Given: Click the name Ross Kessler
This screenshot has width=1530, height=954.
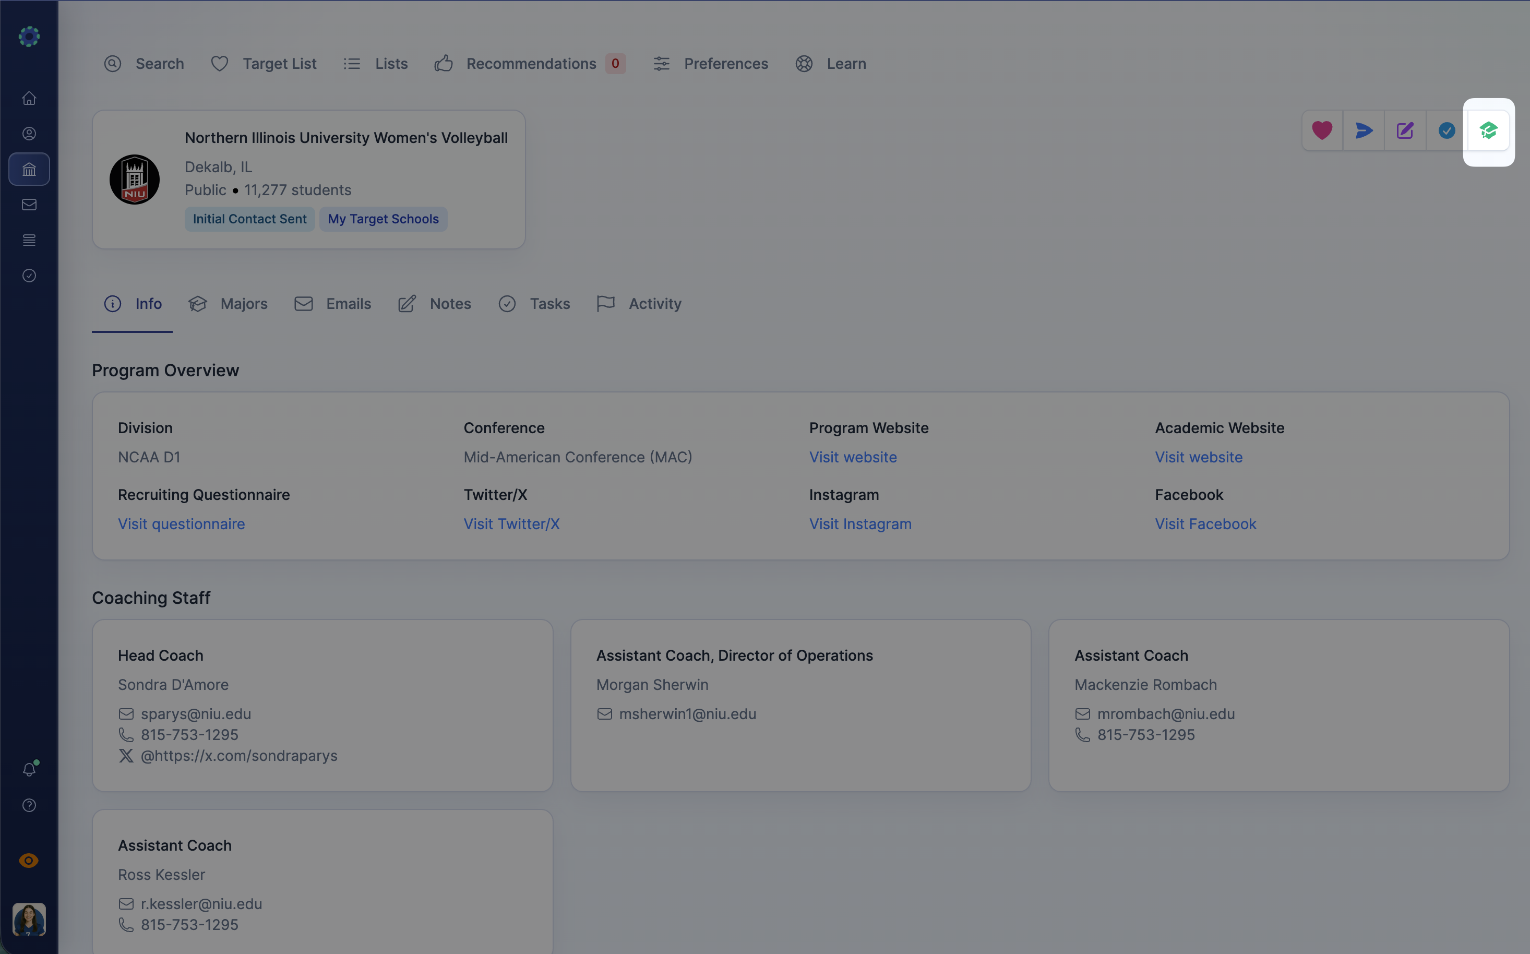Looking at the screenshot, I should (162, 875).
